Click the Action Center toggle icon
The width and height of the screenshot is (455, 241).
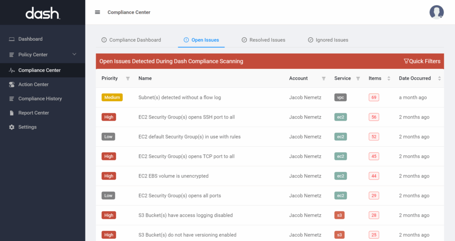click(x=12, y=84)
